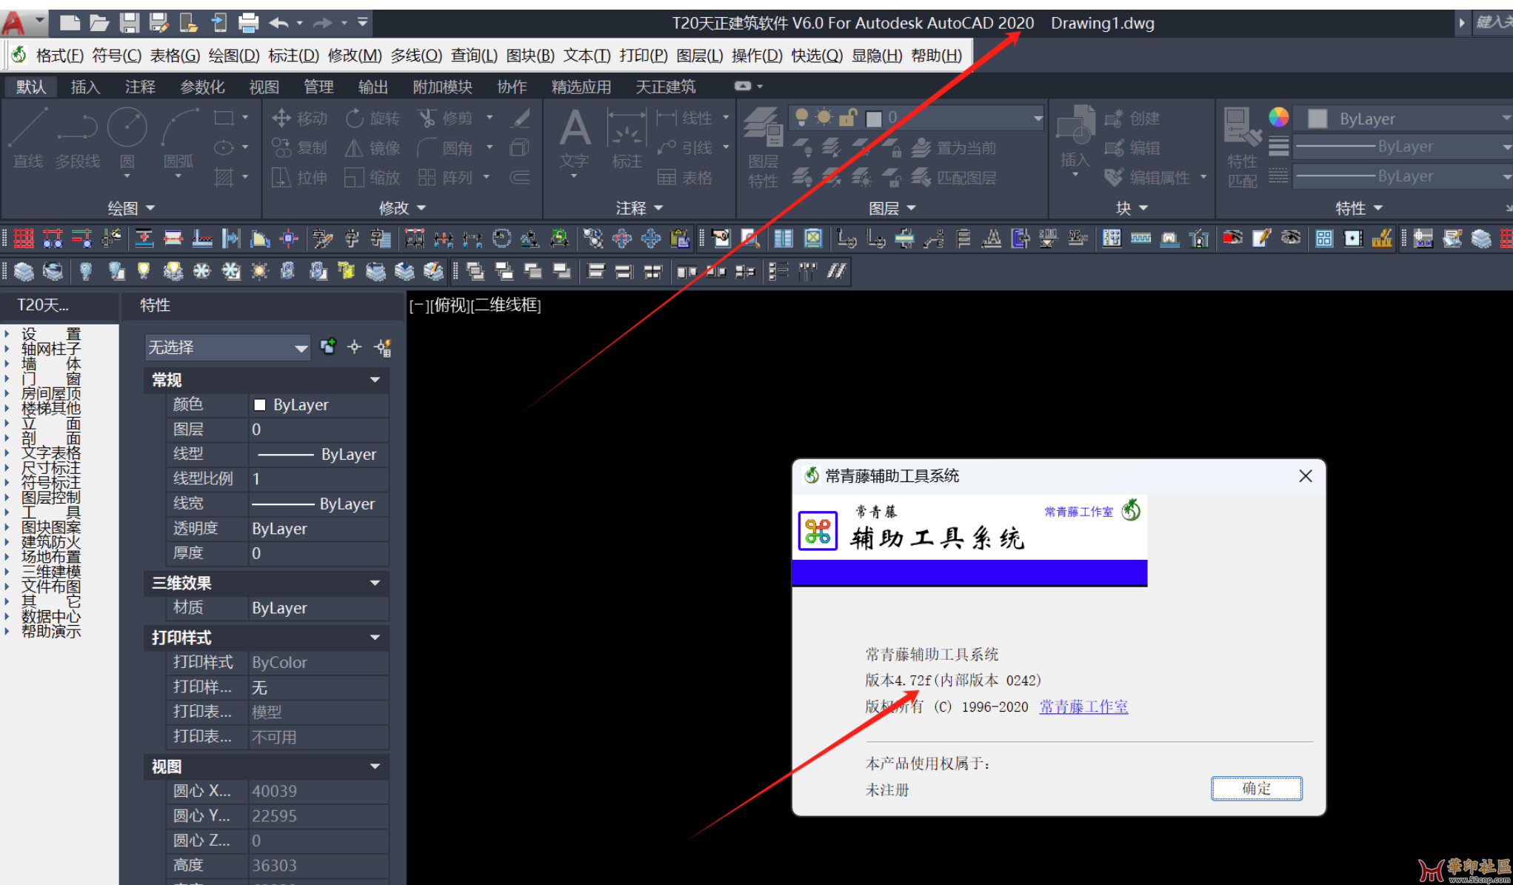Toggle the layer lock icon

(848, 117)
